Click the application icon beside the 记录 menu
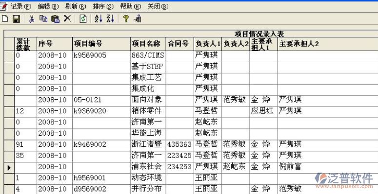This screenshot has width=378, height=194. click(x=3, y=6)
